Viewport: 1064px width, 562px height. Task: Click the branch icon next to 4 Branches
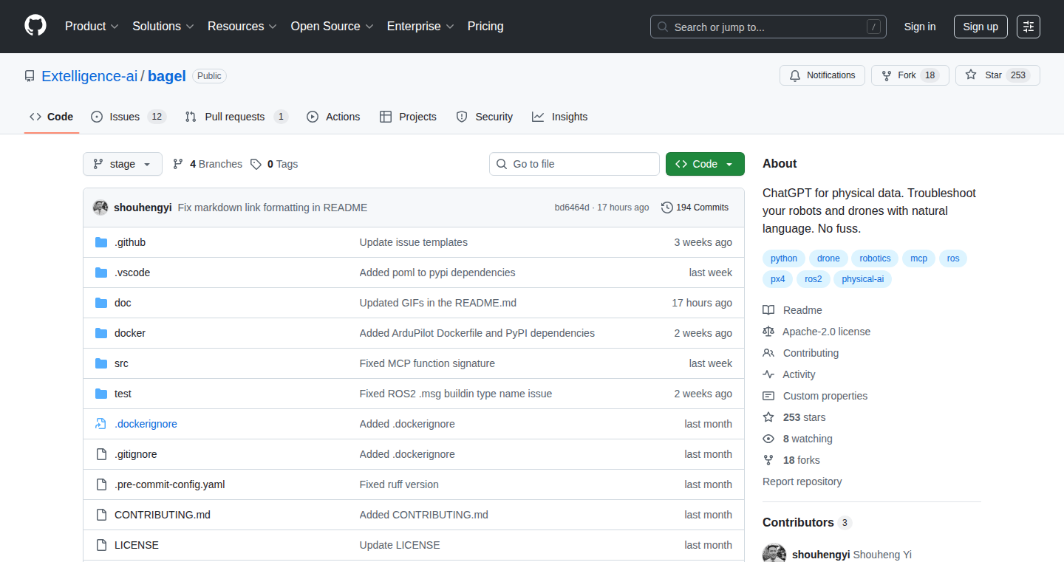point(178,164)
